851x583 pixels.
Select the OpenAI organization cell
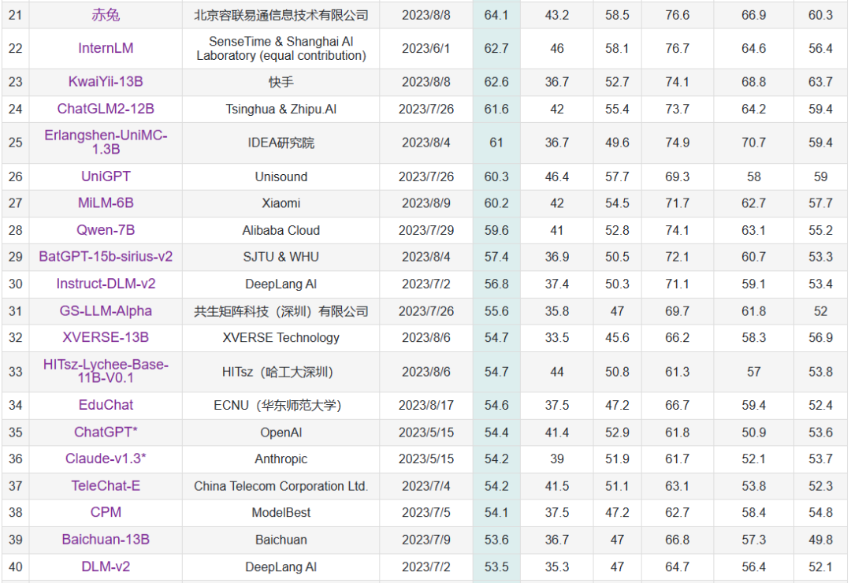coord(281,433)
